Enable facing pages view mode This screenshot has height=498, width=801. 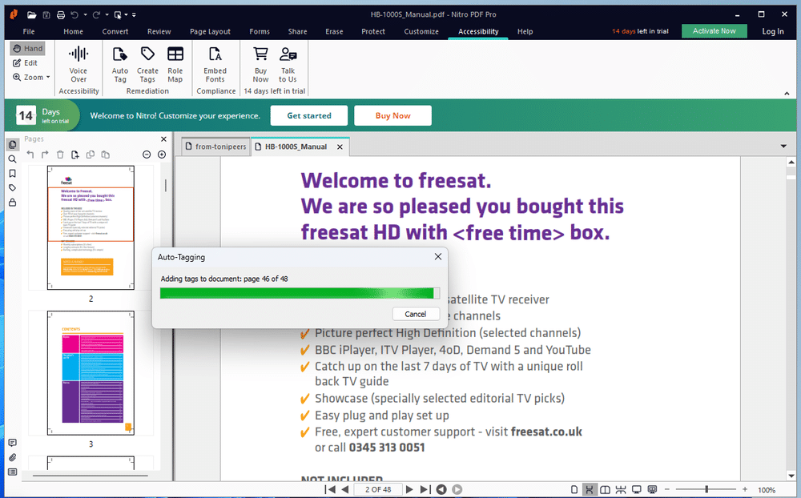coord(605,488)
